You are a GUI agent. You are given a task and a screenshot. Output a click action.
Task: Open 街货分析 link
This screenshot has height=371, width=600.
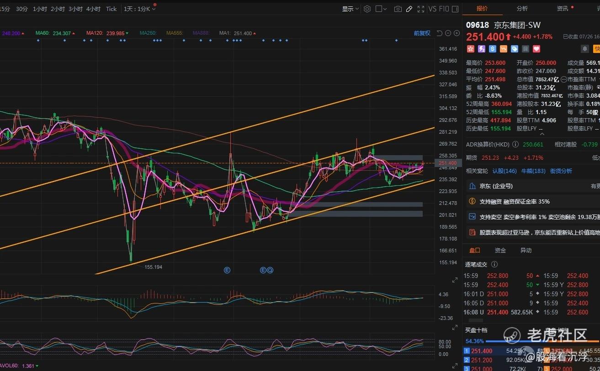[561, 171]
